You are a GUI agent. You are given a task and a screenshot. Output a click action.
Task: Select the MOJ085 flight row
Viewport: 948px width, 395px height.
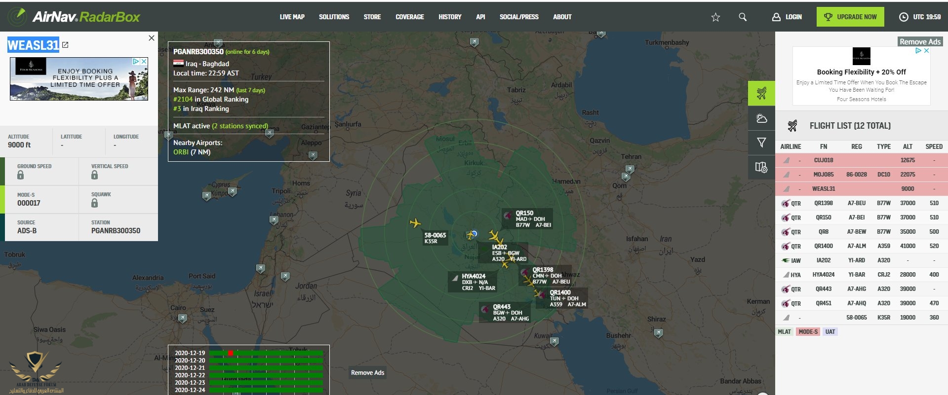pos(862,175)
